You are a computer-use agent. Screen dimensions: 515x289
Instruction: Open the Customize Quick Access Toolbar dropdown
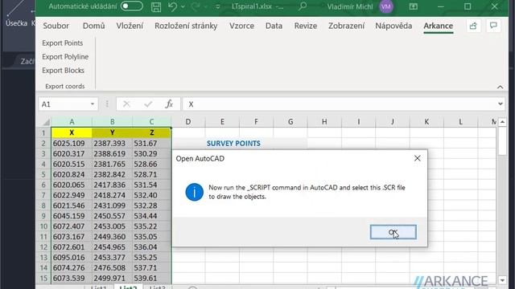tap(217, 6)
